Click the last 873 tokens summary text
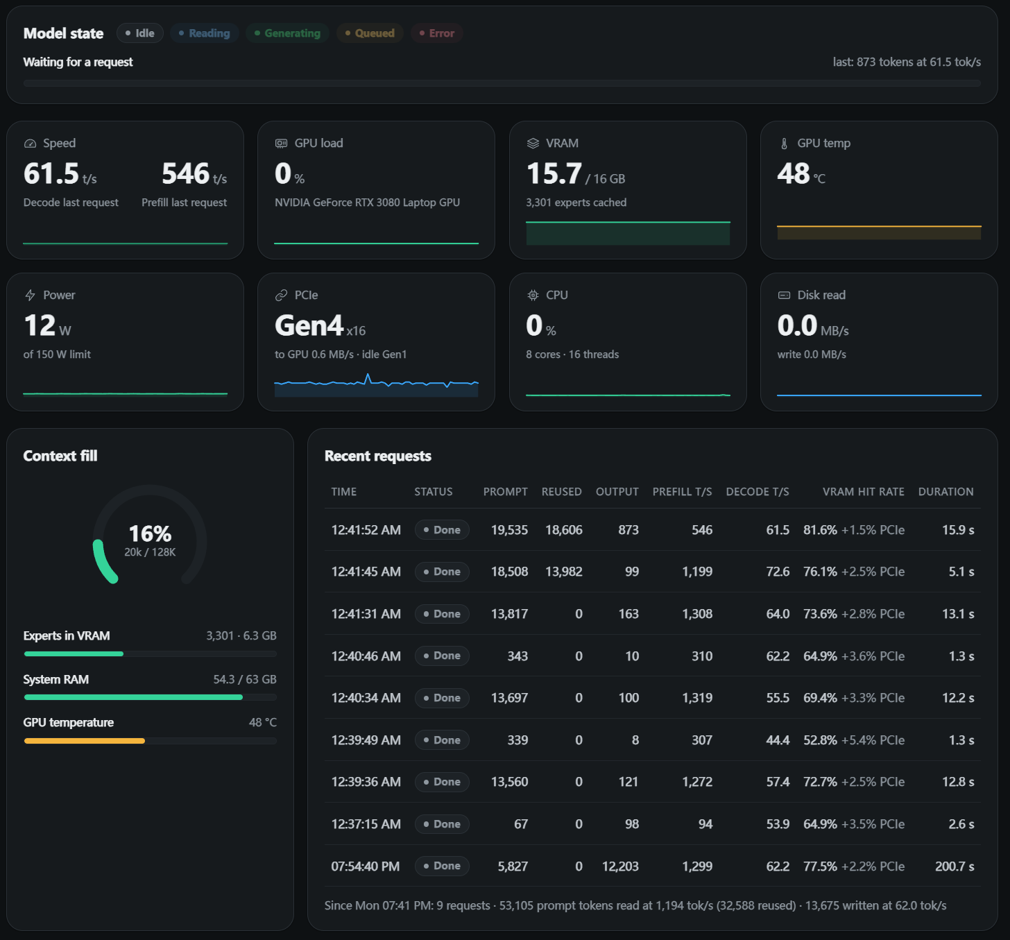Viewport: 1010px width, 940px height. click(x=907, y=62)
